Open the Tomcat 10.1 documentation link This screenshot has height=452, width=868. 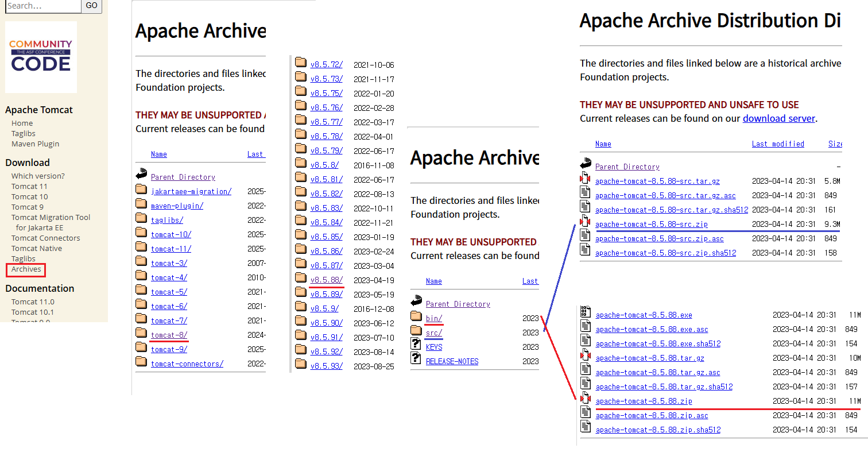click(x=33, y=312)
